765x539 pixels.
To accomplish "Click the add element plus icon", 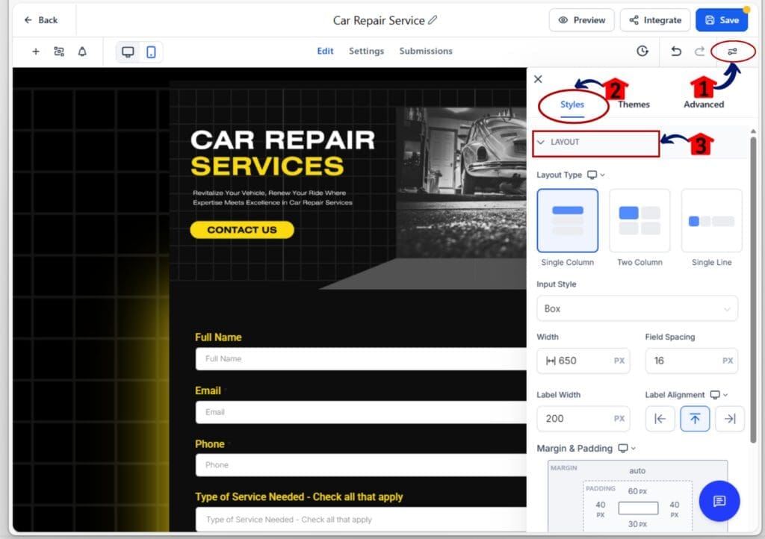I will [35, 52].
